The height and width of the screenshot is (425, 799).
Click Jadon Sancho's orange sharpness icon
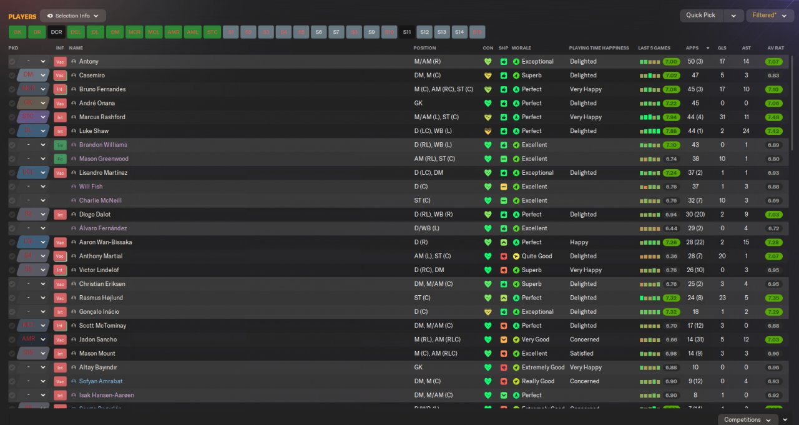tap(504, 340)
